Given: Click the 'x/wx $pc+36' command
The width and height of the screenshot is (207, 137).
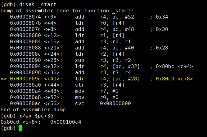Looking at the screenshot, I should (x=36, y=116).
